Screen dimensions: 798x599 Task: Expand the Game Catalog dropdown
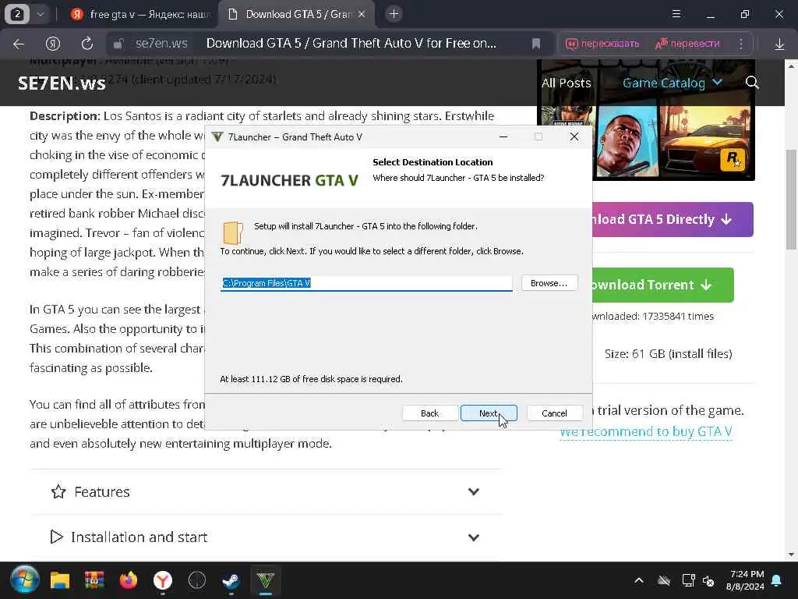click(x=672, y=83)
